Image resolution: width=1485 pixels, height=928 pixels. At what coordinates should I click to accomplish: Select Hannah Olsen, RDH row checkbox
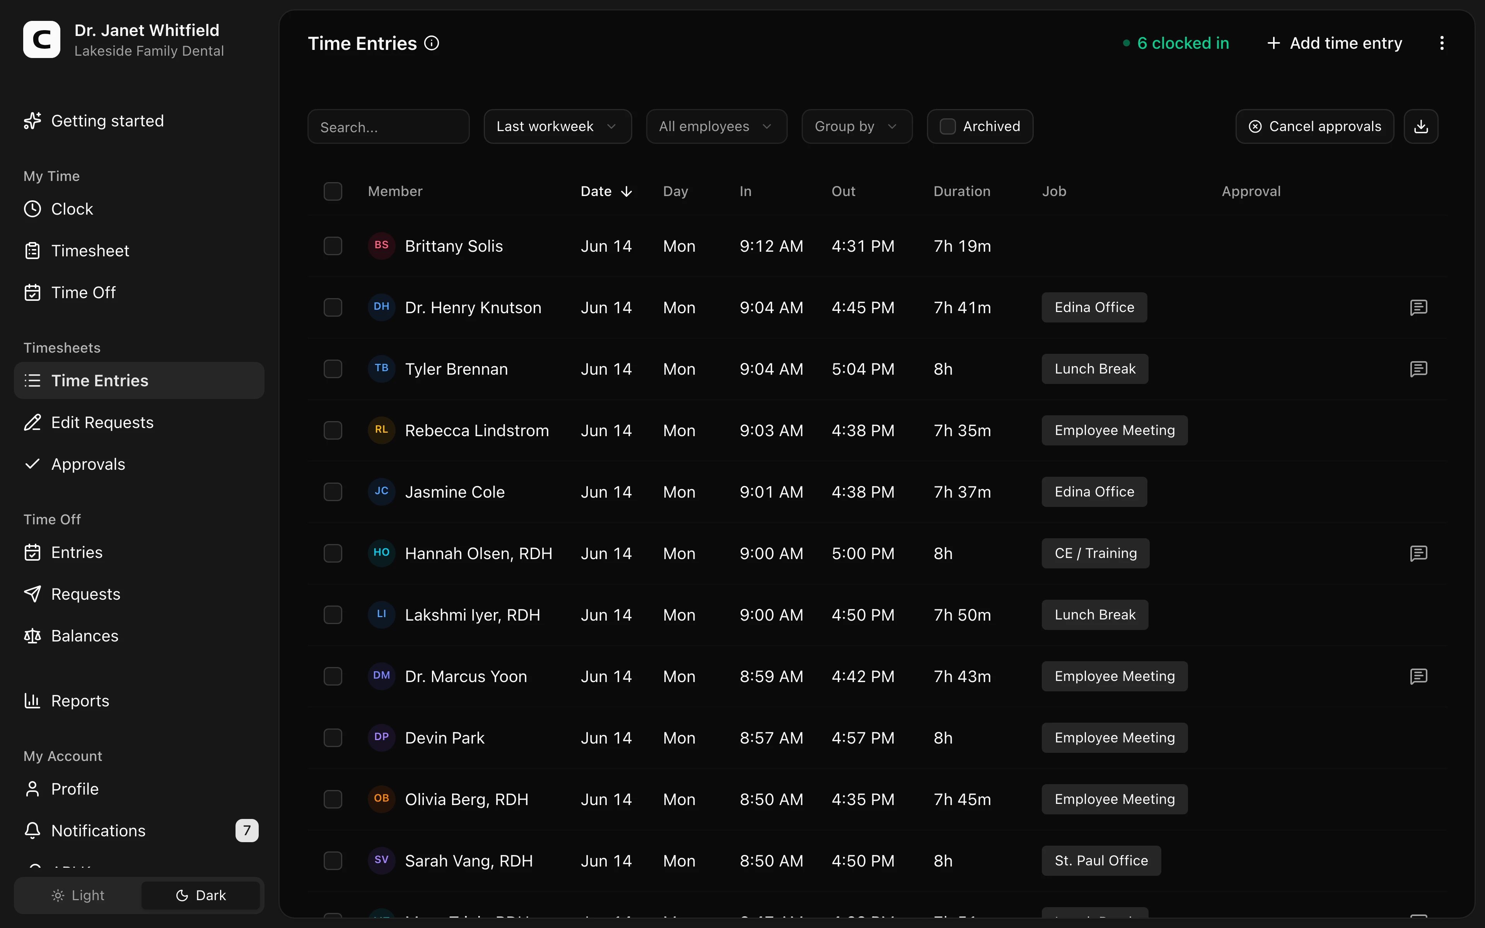coord(333,554)
